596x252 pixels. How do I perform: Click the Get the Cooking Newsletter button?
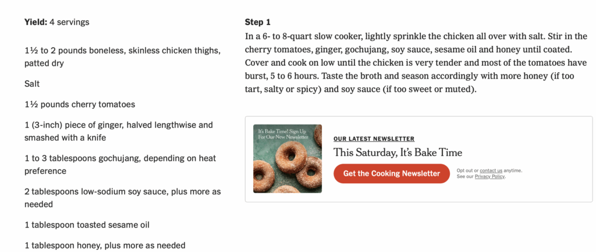(391, 173)
